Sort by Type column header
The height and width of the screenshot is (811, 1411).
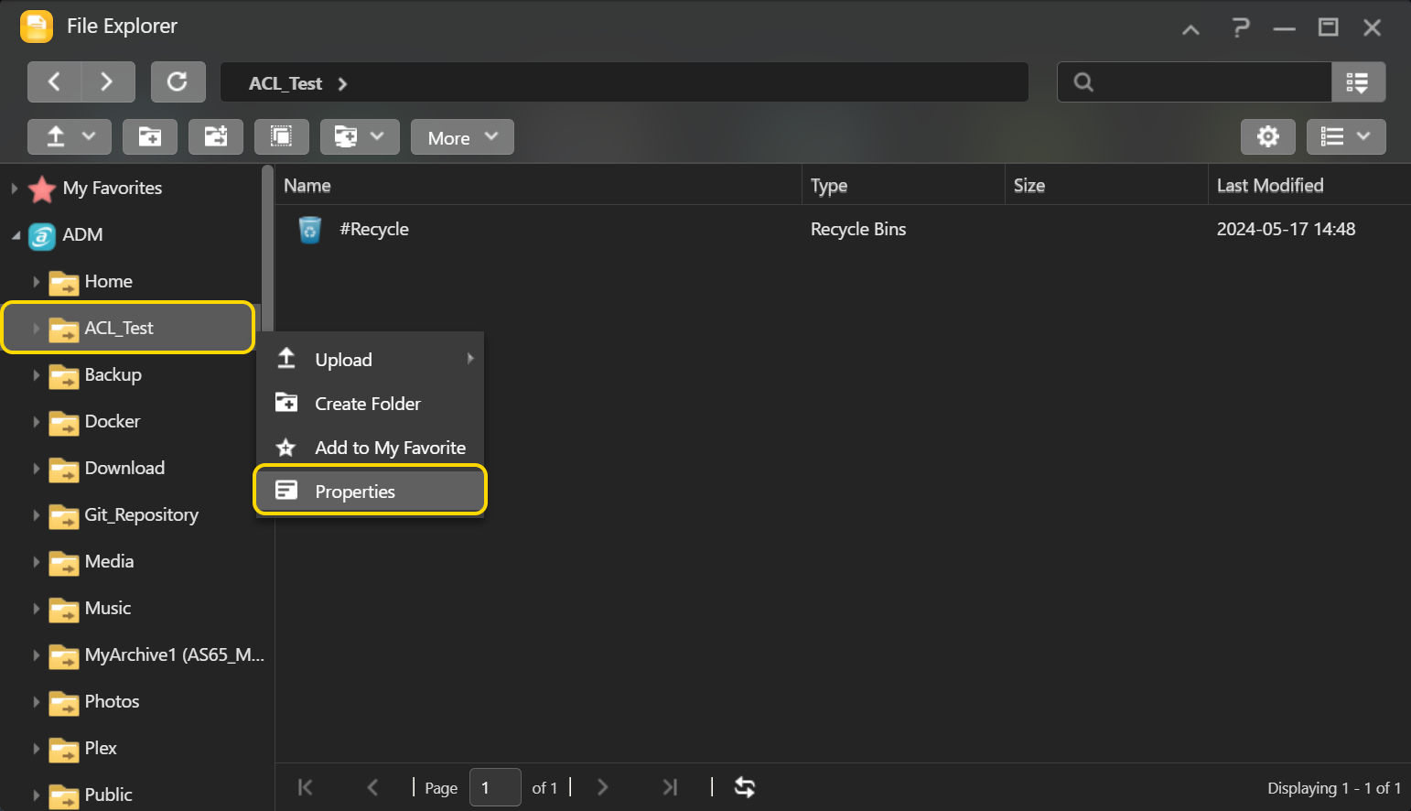click(x=903, y=186)
